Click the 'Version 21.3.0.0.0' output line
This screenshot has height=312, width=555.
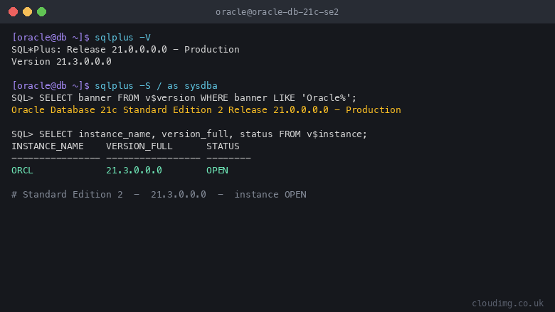click(61, 62)
